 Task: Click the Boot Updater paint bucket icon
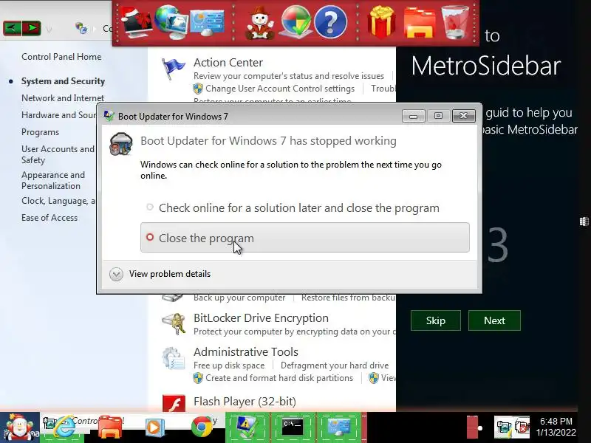120,143
